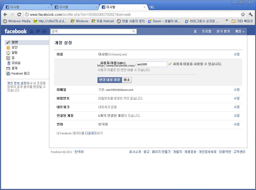Open 회사소개 footer link
The width and height of the screenshot is (256, 190).
135,152
